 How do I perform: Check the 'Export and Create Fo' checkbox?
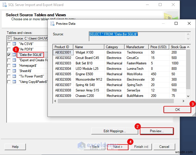[x=9, y=60]
